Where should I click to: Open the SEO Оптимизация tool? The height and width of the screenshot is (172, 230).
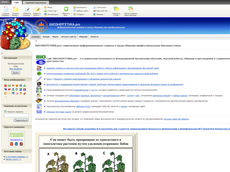(x=51, y=14)
